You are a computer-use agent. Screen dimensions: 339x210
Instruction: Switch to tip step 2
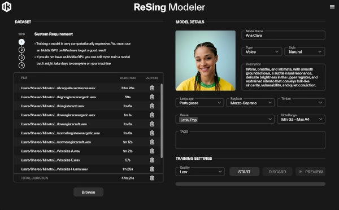click(21, 50)
